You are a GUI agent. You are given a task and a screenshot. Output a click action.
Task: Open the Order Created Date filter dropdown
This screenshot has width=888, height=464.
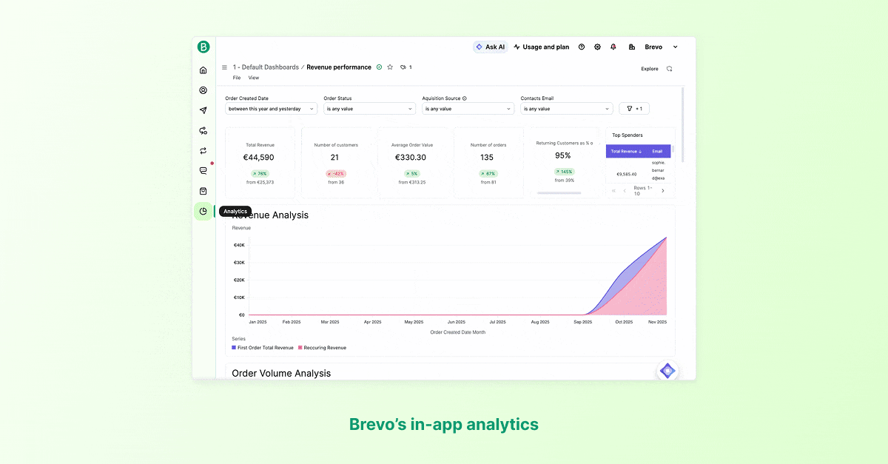tap(272, 109)
